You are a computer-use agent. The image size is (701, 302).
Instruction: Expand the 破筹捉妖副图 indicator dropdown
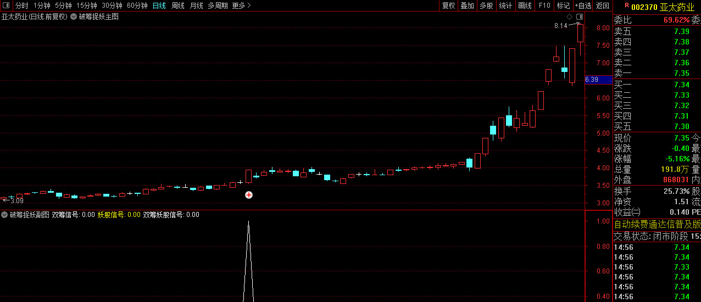click(x=4, y=215)
